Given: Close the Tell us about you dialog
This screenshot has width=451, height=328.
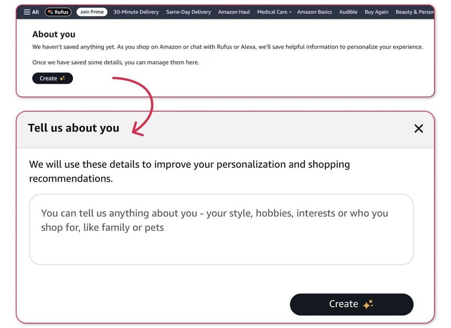Looking at the screenshot, I should [418, 128].
